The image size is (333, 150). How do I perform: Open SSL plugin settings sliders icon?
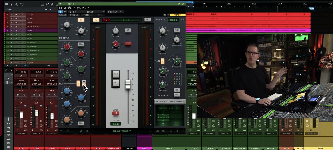pyautogui.click(x=171, y=131)
